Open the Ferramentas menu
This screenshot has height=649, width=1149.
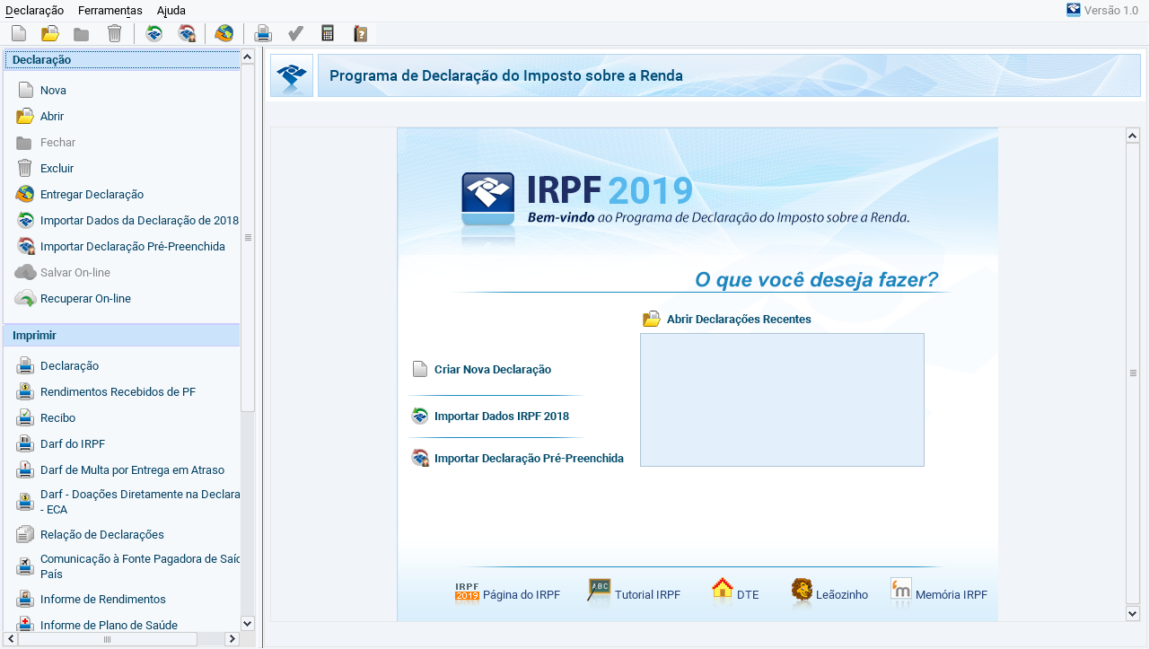[110, 11]
